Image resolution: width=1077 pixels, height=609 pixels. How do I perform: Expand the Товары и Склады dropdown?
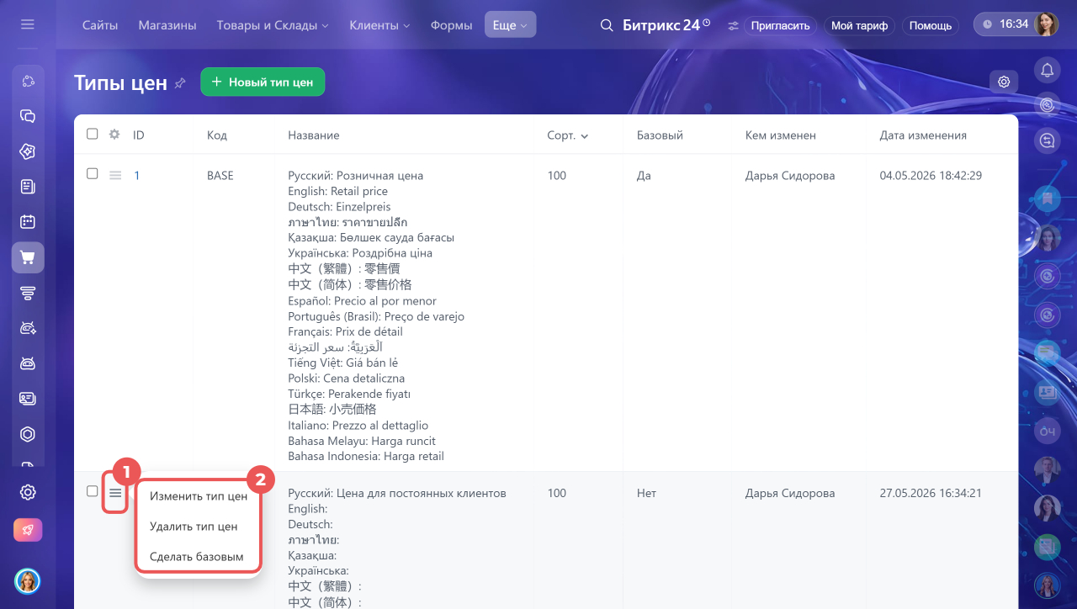click(x=273, y=25)
